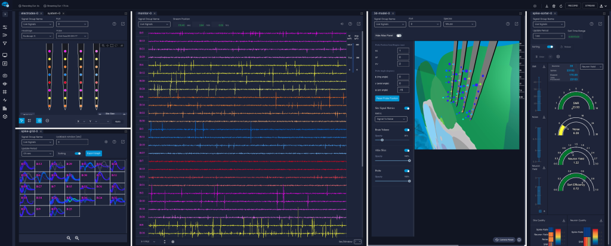The width and height of the screenshot is (611, 246).
Task: Click zoom-out magnifier below spike grid
Action: point(69,238)
